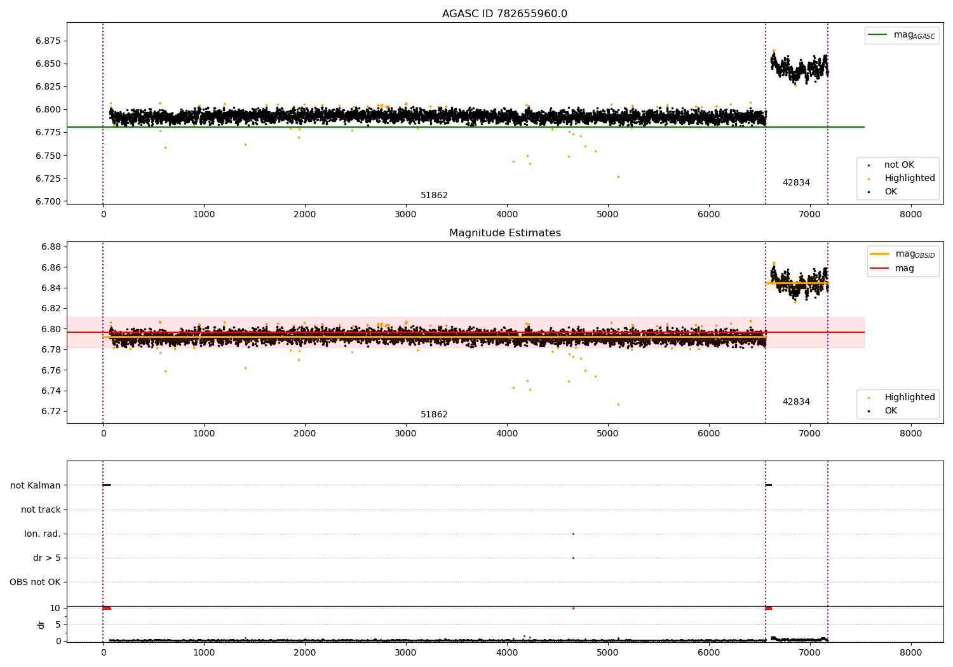
Task: Click the 6.82 y-axis tick label
Action: pyautogui.click(x=51, y=309)
